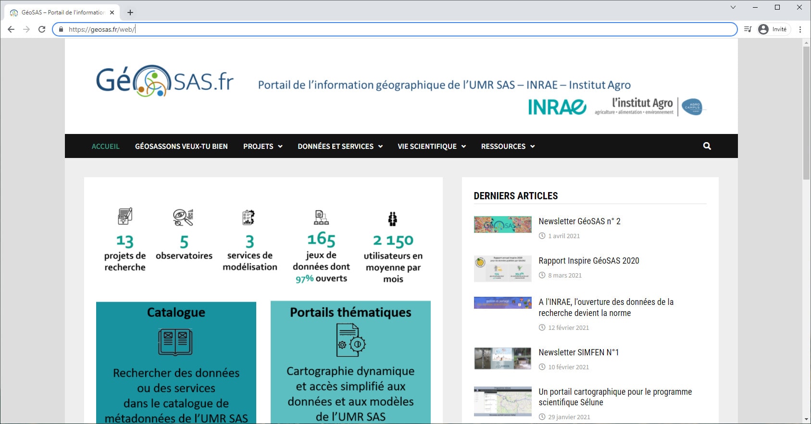Click Rapport Inspire GéoSAS 2020 thumbnail
Viewport: 811px width, 424px height.
[x=502, y=268]
